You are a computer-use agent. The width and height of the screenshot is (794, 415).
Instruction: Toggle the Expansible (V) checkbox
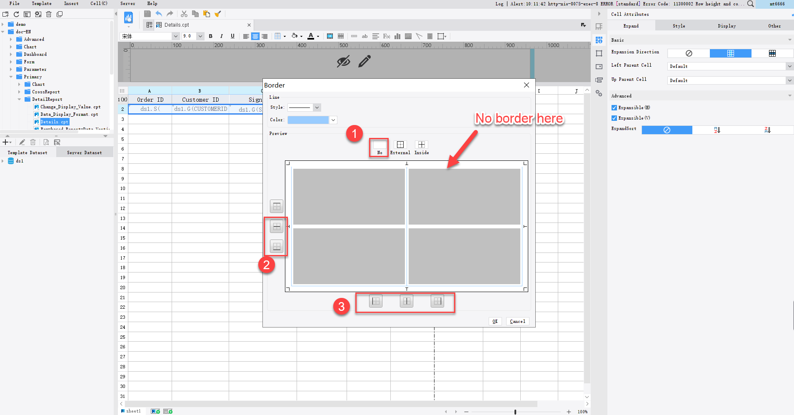(614, 118)
